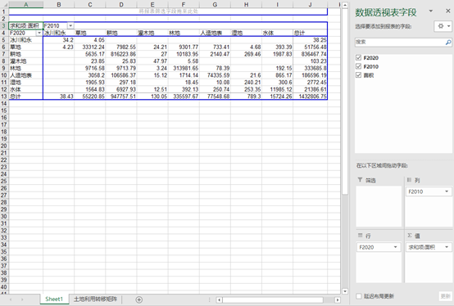
Task: Select cell value 38.43 in total row
Action: pyautogui.click(x=59, y=97)
